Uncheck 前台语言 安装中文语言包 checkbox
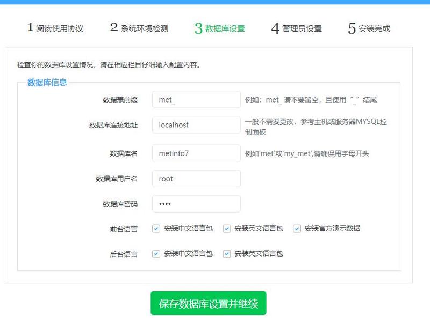 coord(156,229)
